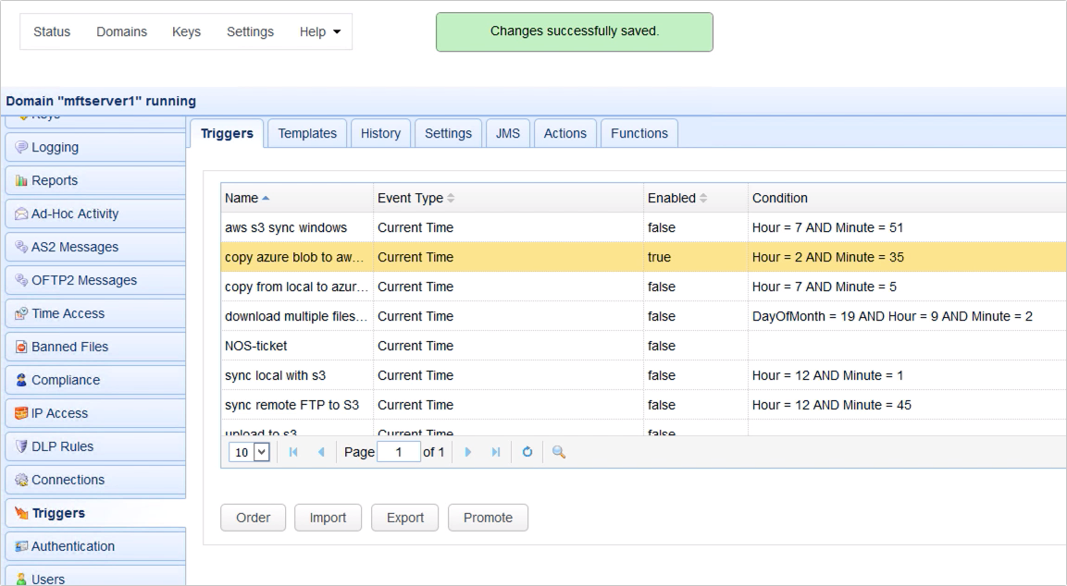Click the Promote button
The width and height of the screenshot is (1067, 586).
pos(488,518)
